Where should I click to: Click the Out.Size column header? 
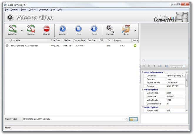point(91,40)
